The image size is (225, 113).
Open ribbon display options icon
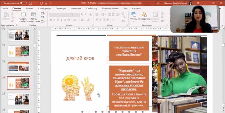[x=198, y=3]
